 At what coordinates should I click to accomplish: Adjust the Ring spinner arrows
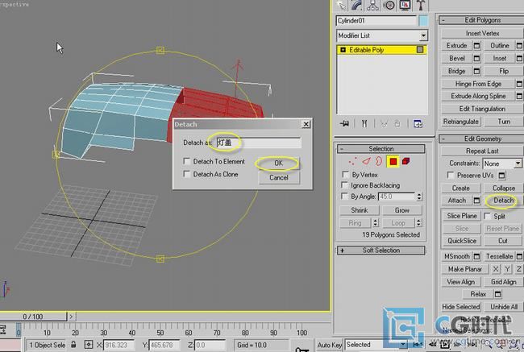pyautogui.click(x=376, y=223)
